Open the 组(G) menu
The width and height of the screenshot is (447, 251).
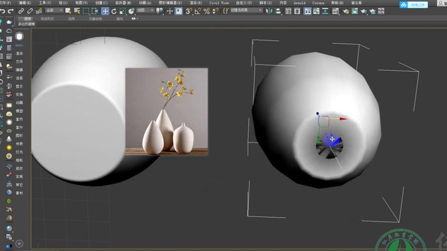tap(63, 3)
